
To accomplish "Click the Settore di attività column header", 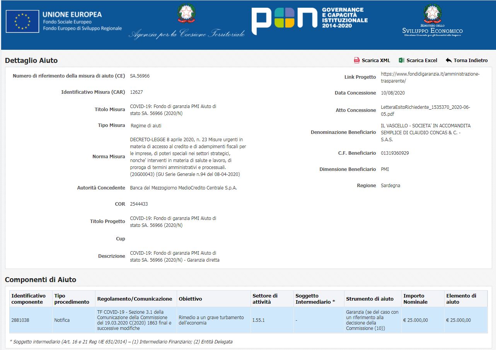I will pyautogui.click(x=272, y=299).
